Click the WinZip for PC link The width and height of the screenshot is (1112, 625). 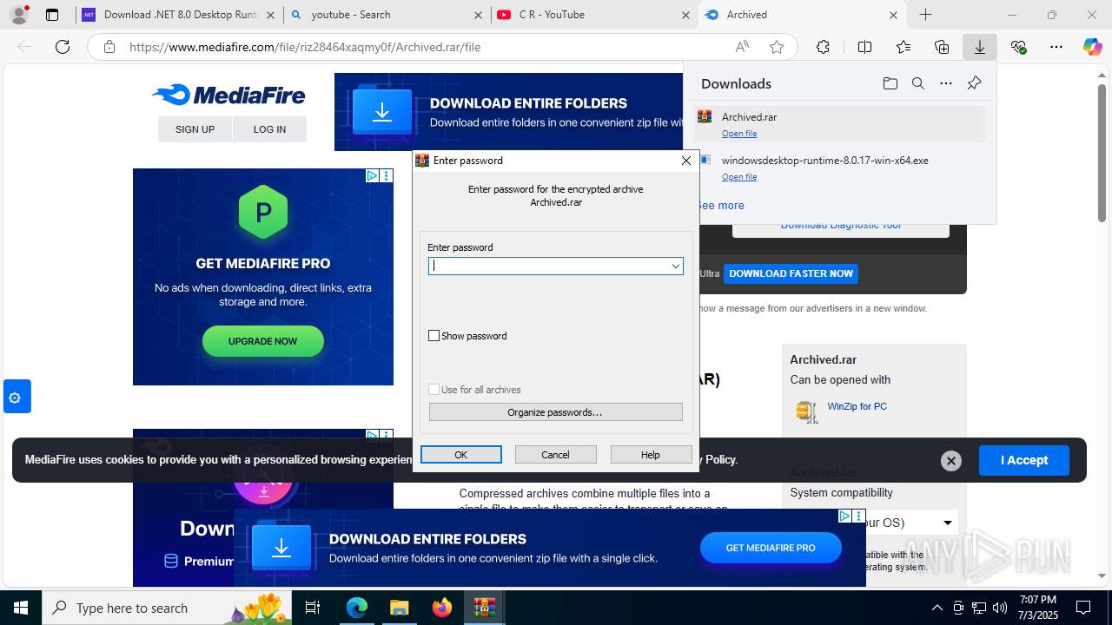click(857, 406)
